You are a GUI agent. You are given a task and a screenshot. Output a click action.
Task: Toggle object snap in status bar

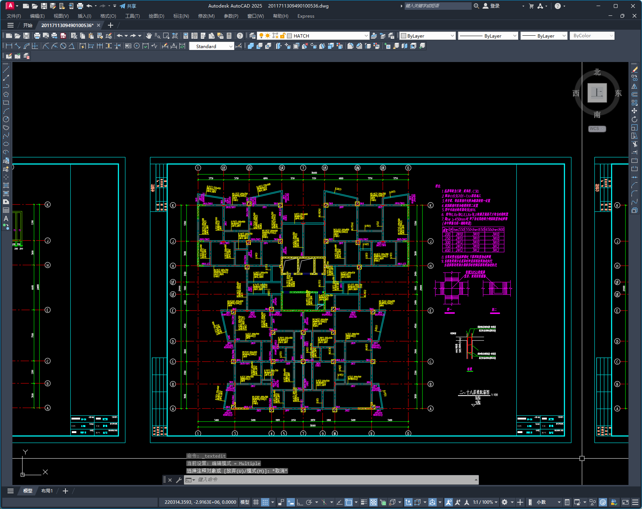click(x=349, y=502)
